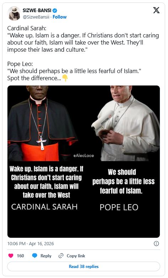Open the info circle icon

tap(156, 243)
